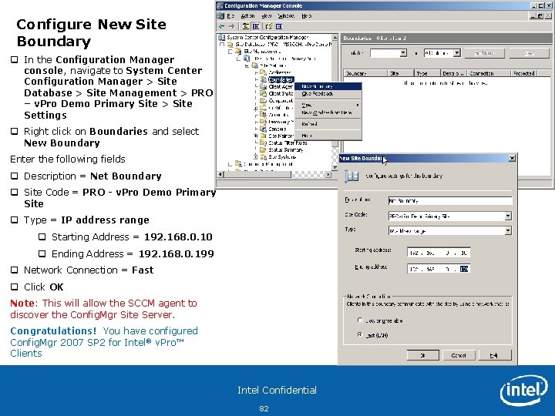Click the Boundary column header
The height and width of the screenshot is (416, 555).
[x=365, y=73]
